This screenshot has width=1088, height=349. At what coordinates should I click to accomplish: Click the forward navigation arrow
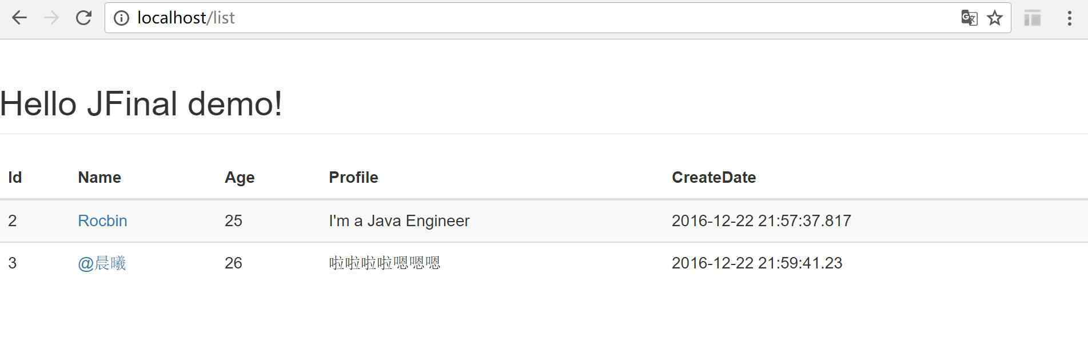click(x=51, y=18)
